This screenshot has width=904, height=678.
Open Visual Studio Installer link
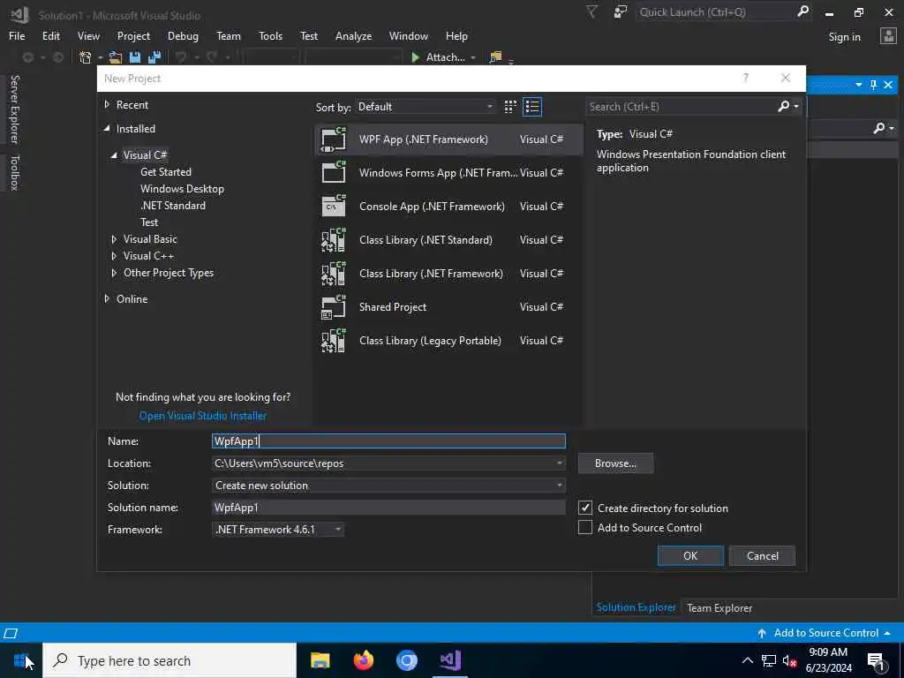(x=203, y=416)
